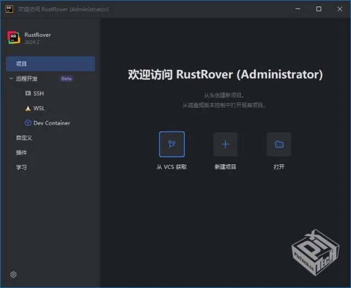
Task: Click the Open folder icon
Action: 279,144
